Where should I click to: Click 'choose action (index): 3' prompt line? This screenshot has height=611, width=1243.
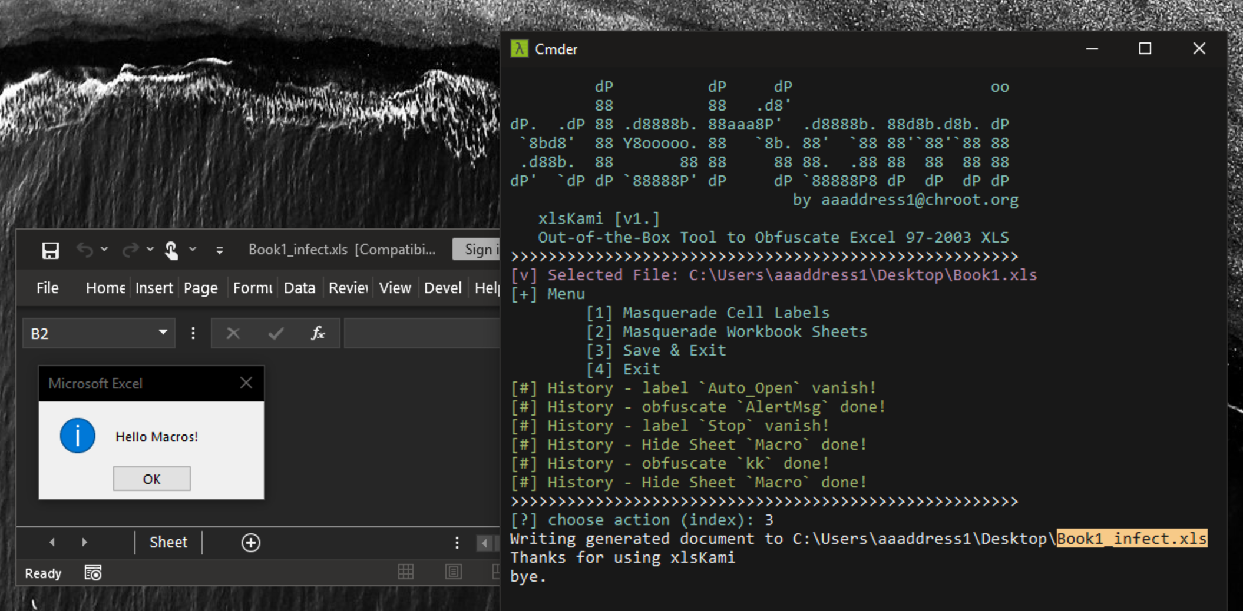(x=642, y=520)
